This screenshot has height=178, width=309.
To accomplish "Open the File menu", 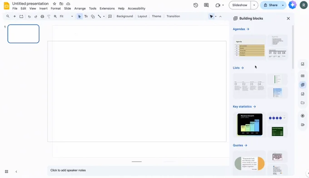I will (x=15, y=9).
